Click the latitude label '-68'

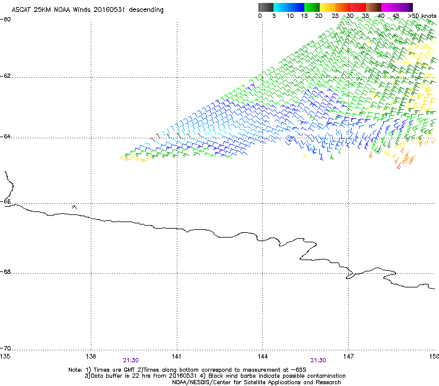pos(5,272)
